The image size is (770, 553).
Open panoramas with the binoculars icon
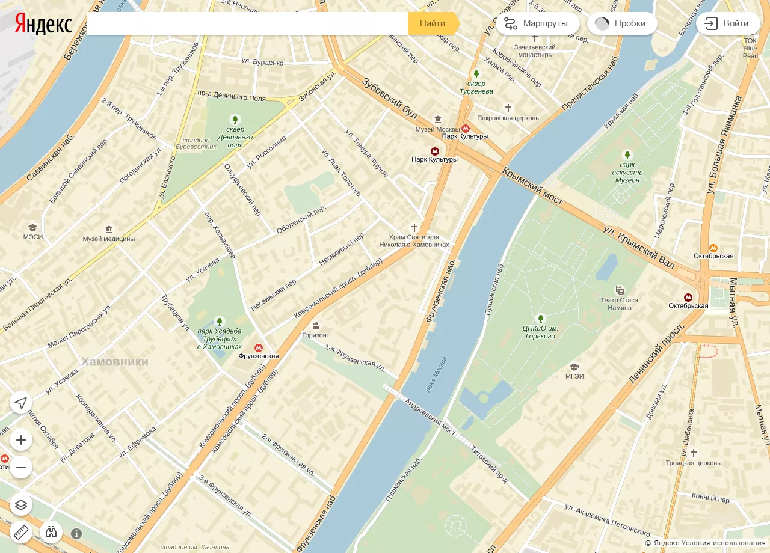(x=51, y=532)
